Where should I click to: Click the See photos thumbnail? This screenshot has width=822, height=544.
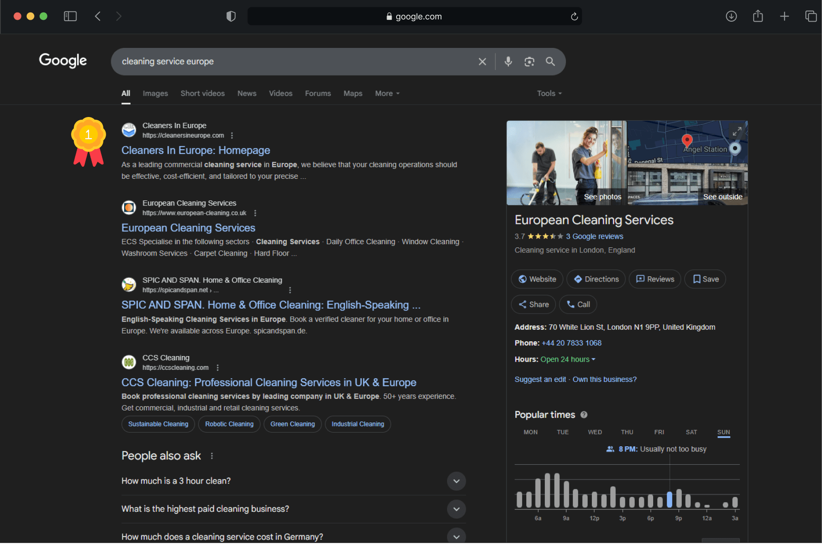coord(566,163)
